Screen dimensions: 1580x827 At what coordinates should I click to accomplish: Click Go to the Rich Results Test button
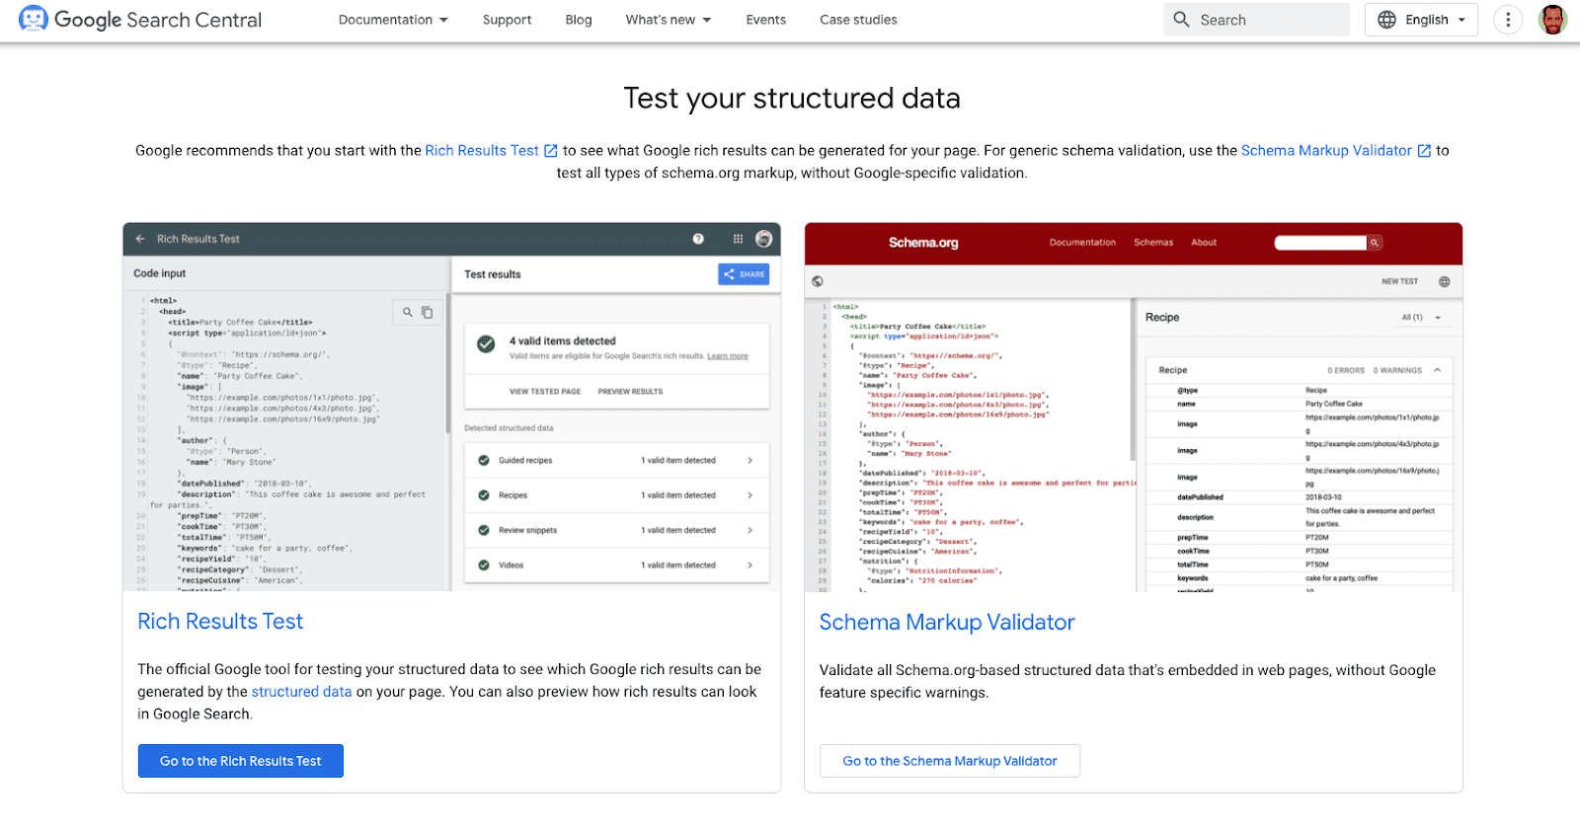[241, 761]
